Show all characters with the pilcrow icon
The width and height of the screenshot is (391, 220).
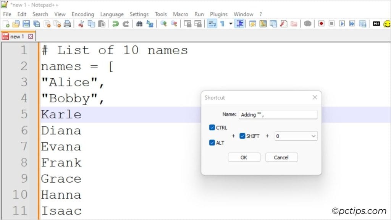click(x=223, y=23)
